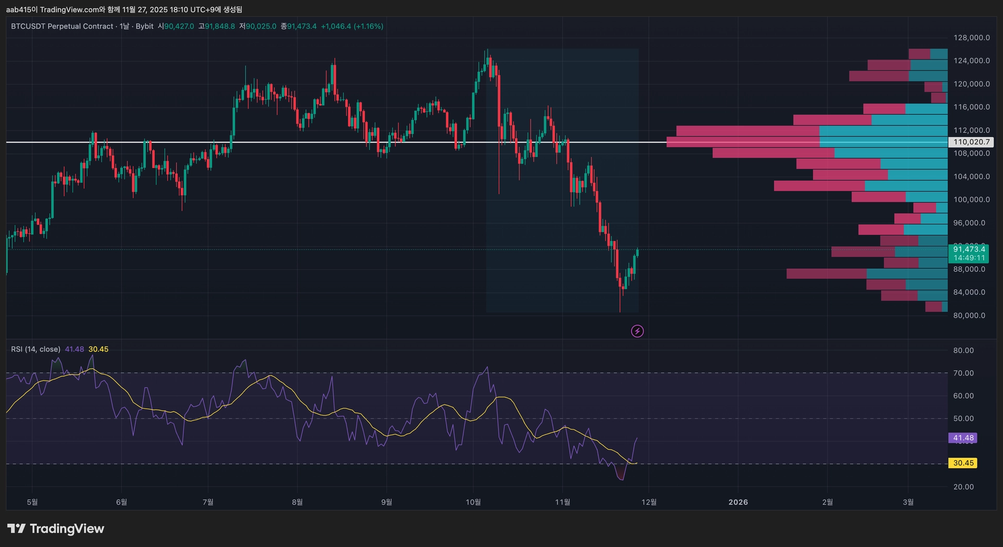Click the yellow 30.45 RSI average label
1003x547 pixels.
[x=963, y=463]
